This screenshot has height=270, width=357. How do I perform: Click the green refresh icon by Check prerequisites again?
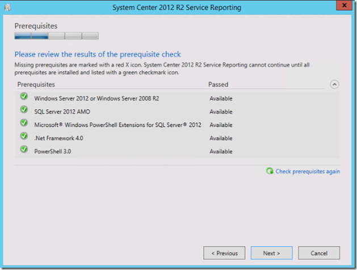[x=270, y=171]
